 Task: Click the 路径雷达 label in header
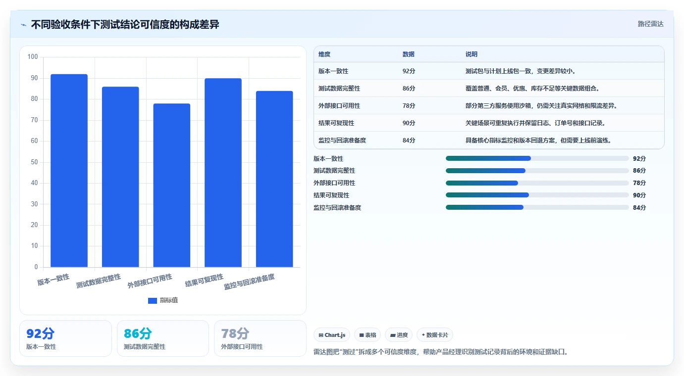coord(650,24)
